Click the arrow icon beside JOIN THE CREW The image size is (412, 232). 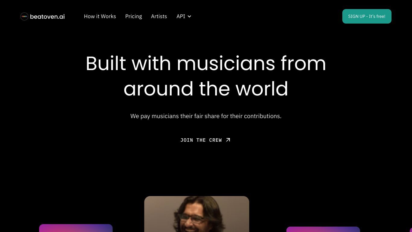pyautogui.click(x=228, y=140)
